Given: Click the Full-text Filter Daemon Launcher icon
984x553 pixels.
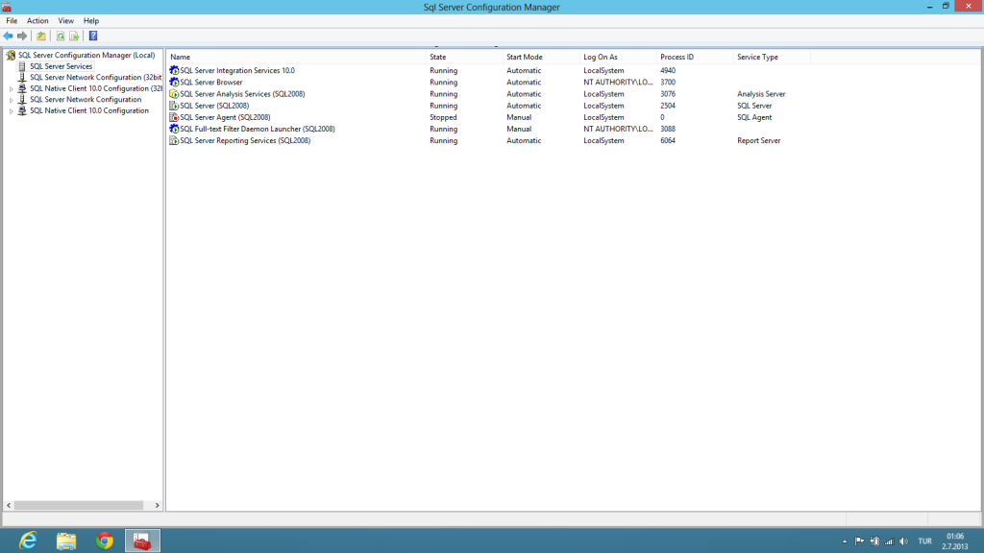Looking at the screenshot, I should 174,129.
